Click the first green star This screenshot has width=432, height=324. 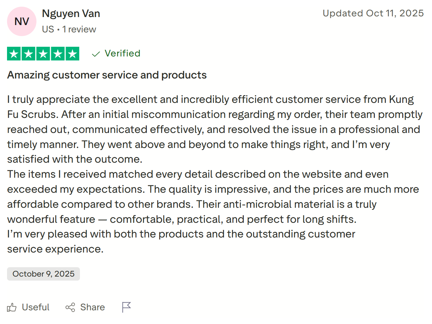[14, 54]
